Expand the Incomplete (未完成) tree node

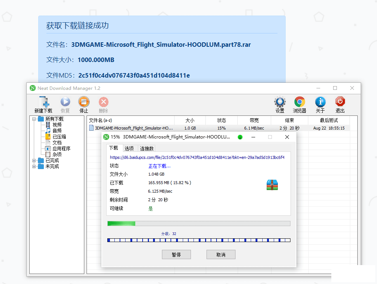click(34, 167)
